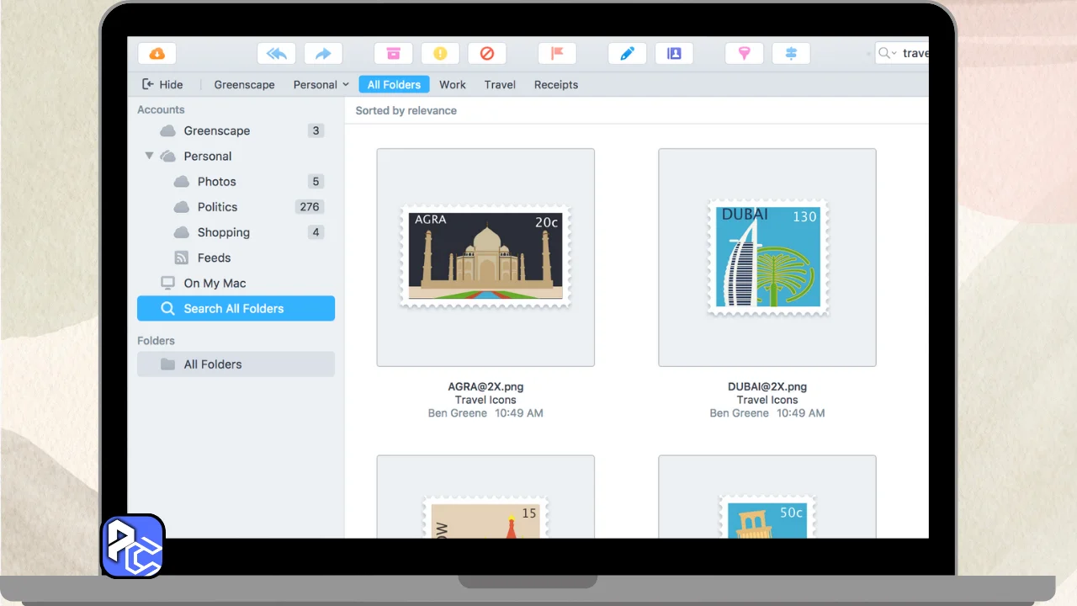Click the Reply All arrows icon

click(x=276, y=54)
